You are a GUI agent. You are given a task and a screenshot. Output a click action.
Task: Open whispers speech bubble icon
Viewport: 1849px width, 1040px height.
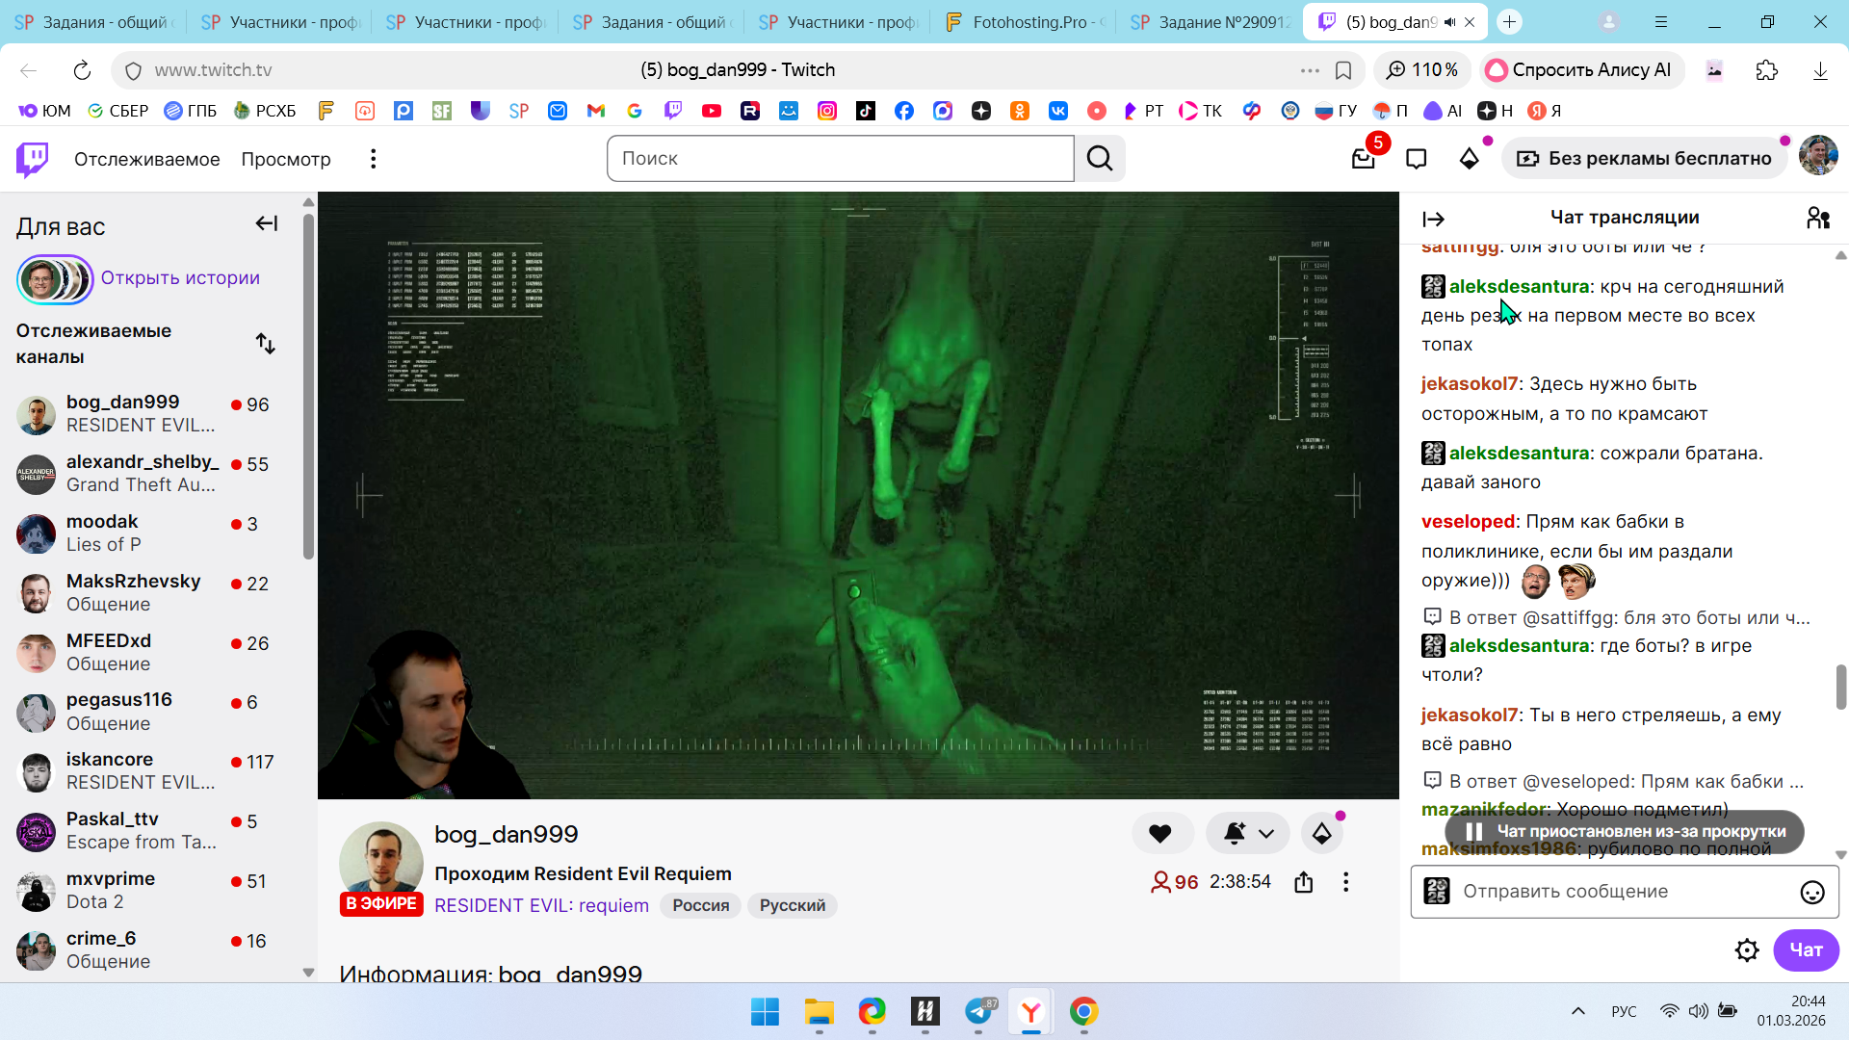1416,159
